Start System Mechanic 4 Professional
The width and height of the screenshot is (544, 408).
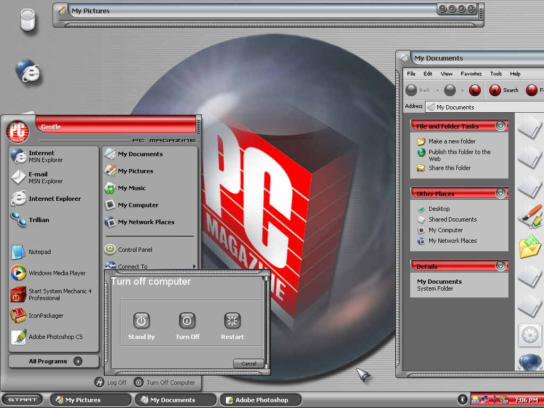(x=54, y=294)
